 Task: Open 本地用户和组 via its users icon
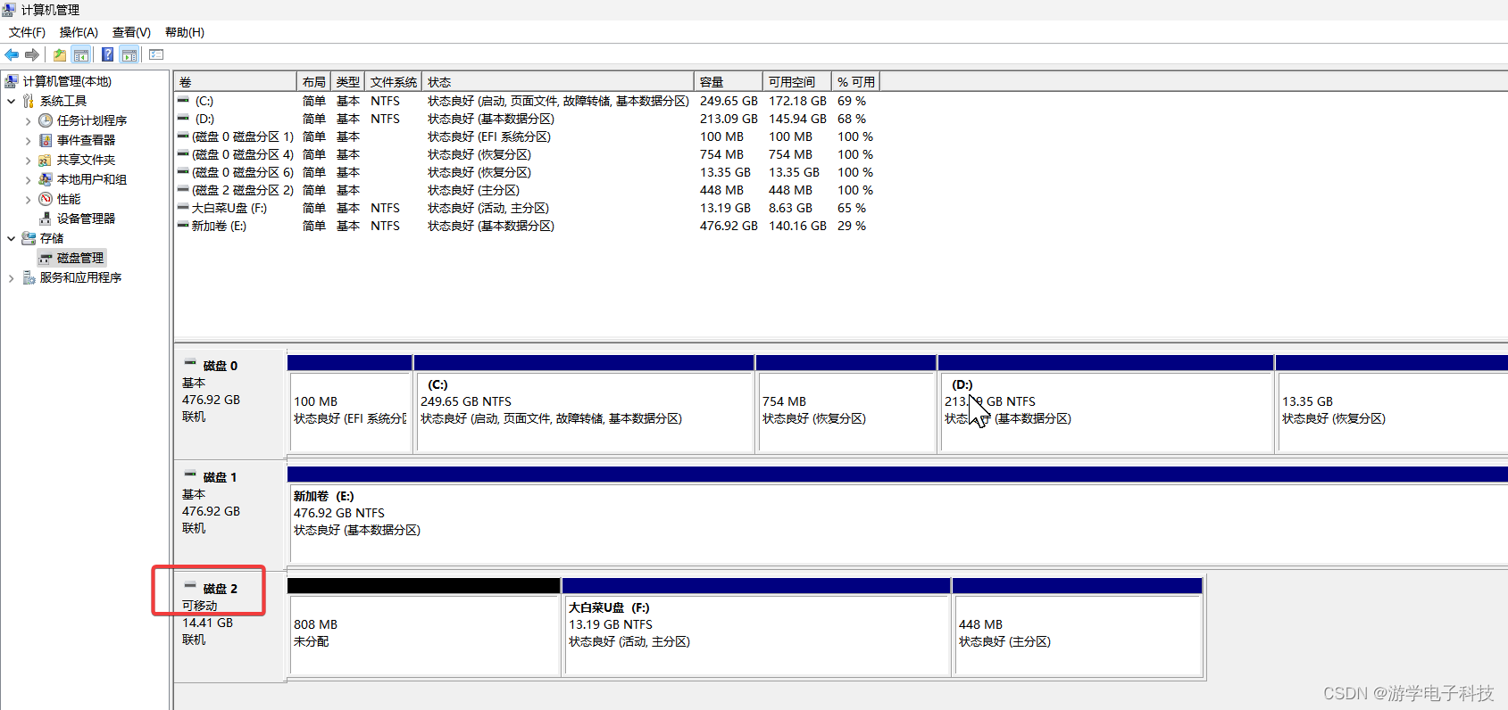(x=46, y=179)
